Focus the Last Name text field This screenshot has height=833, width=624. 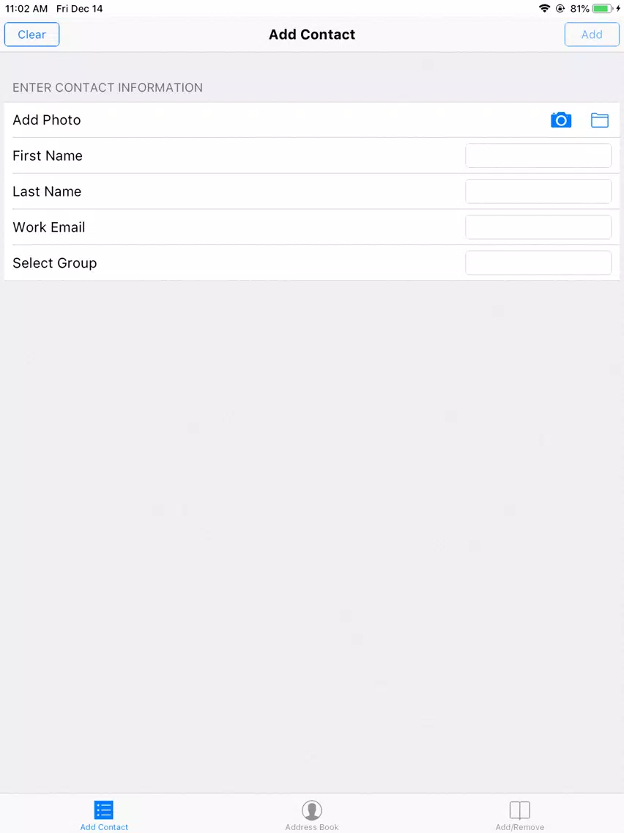click(538, 191)
